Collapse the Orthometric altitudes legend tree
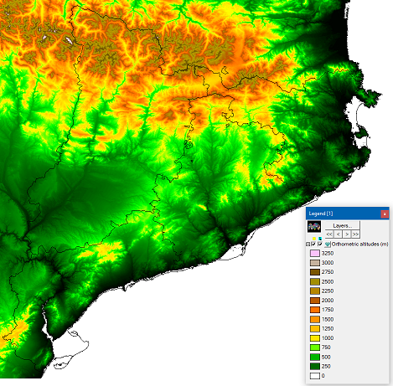The width and height of the screenshot is (393, 386). 308,244
